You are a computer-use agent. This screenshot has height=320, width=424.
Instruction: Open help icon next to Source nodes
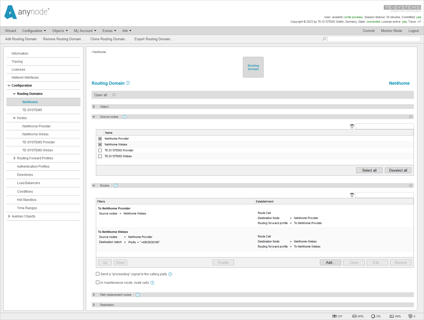pos(125,117)
